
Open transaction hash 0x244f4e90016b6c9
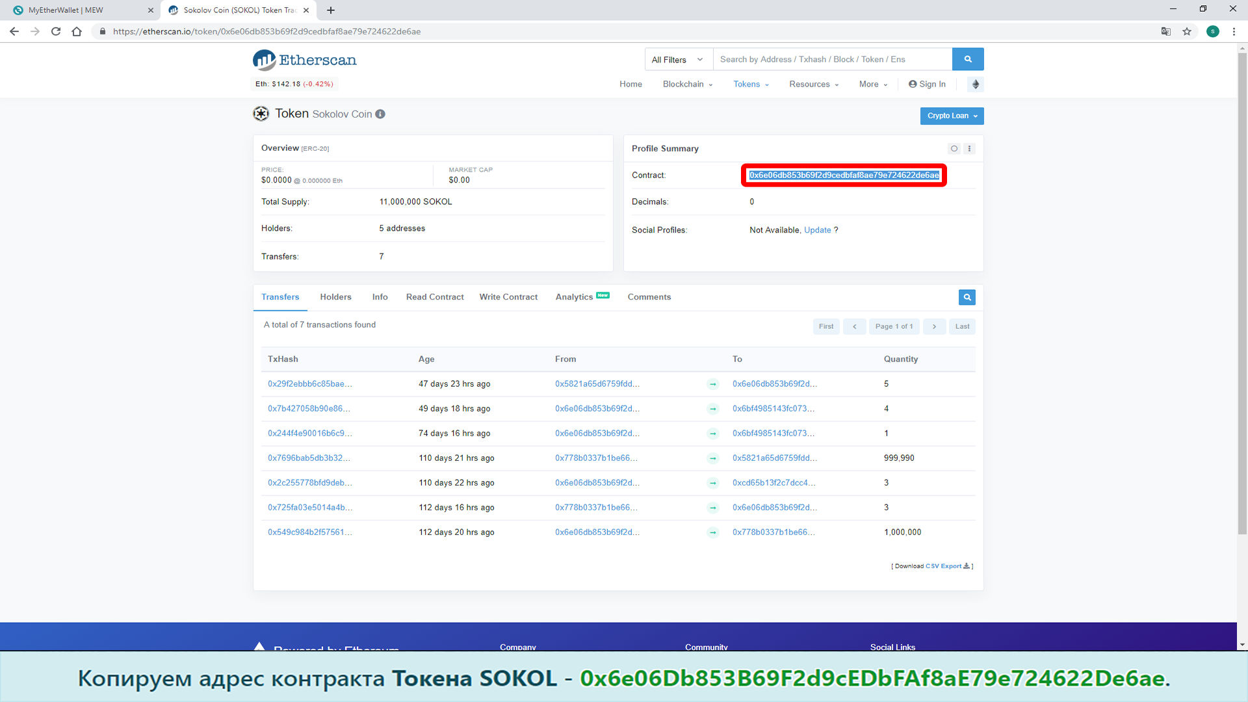point(310,434)
